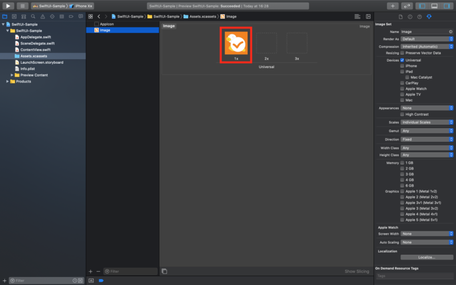Check Preserve Vector Data
The width and height of the screenshot is (456, 285).
(402, 53)
